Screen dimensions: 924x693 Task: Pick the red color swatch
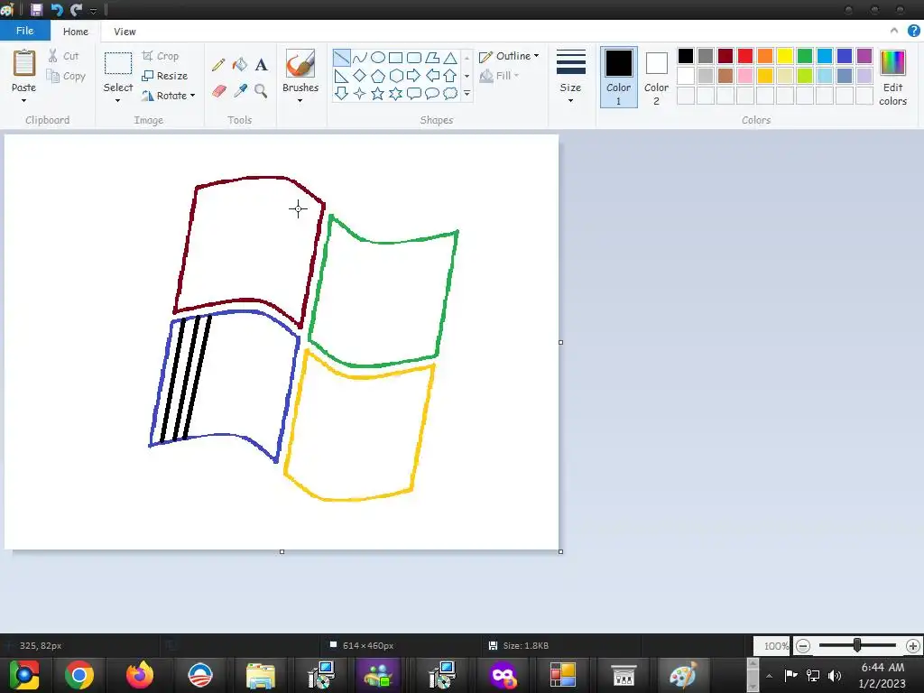(744, 56)
